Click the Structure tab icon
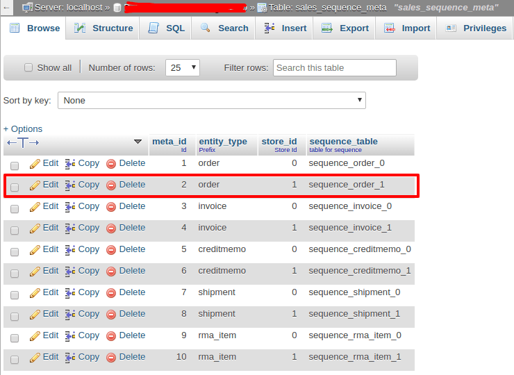The width and height of the screenshot is (514, 375). [x=80, y=28]
